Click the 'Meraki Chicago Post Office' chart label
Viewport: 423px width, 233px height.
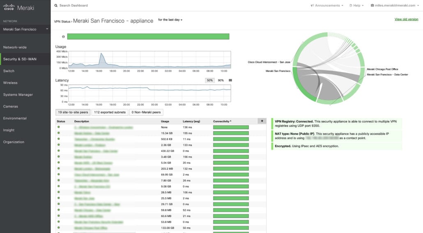point(382,69)
